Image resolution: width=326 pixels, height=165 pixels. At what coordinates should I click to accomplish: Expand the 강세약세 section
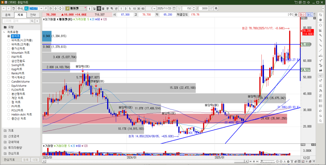click(x=4, y=142)
